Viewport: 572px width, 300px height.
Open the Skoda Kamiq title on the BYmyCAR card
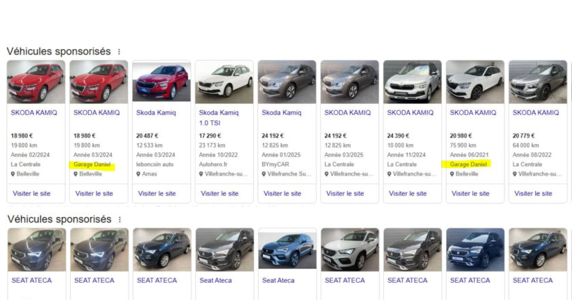tap(282, 113)
